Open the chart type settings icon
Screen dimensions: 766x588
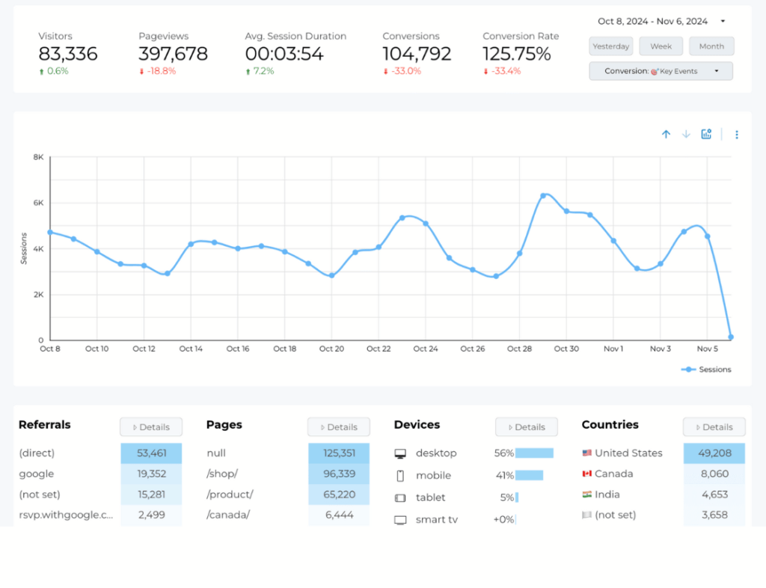[x=706, y=134]
